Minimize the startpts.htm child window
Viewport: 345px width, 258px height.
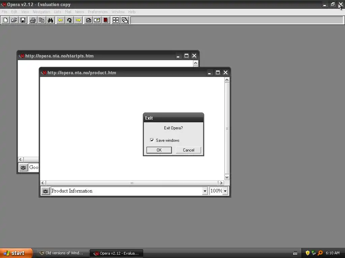[178, 56]
